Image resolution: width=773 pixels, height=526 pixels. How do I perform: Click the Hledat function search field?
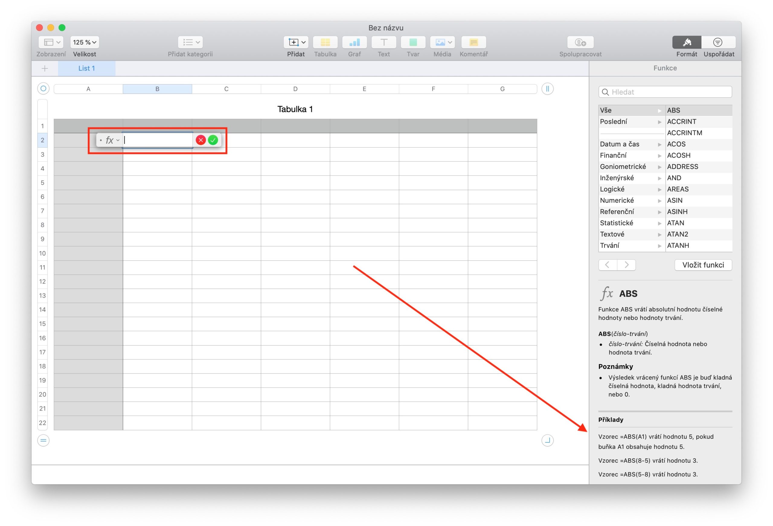pyautogui.click(x=665, y=92)
